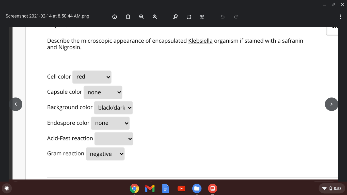Open the Cell color dropdown
347x195 pixels.
(92, 77)
